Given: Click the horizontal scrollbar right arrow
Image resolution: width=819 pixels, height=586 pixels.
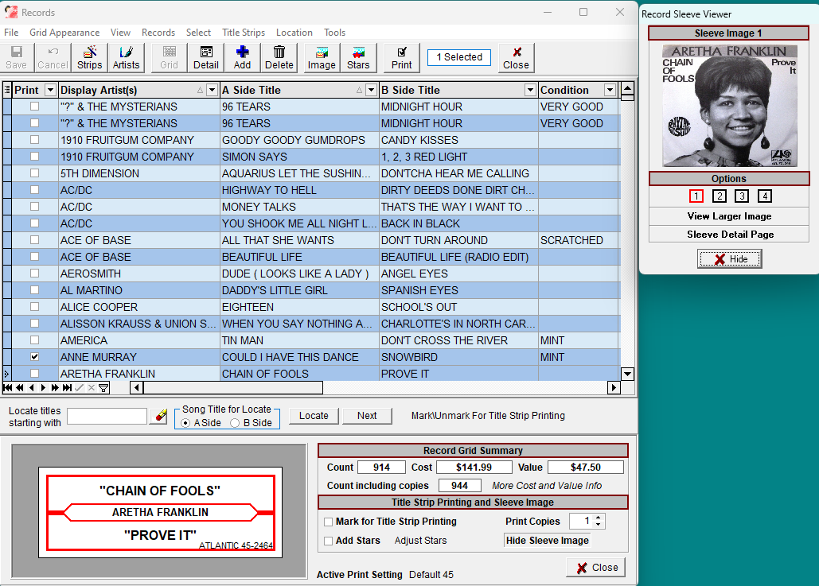Looking at the screenshot, I should (x=614, y=388).
